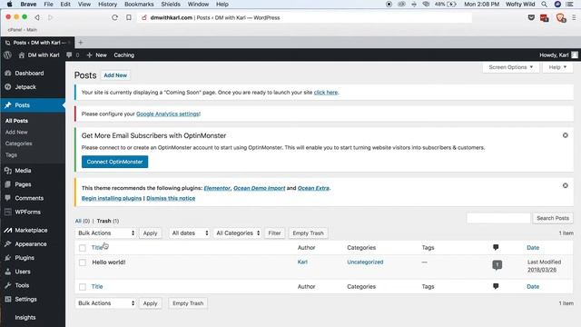
Task: Click the Search Posts button
Action: (553, 218)
